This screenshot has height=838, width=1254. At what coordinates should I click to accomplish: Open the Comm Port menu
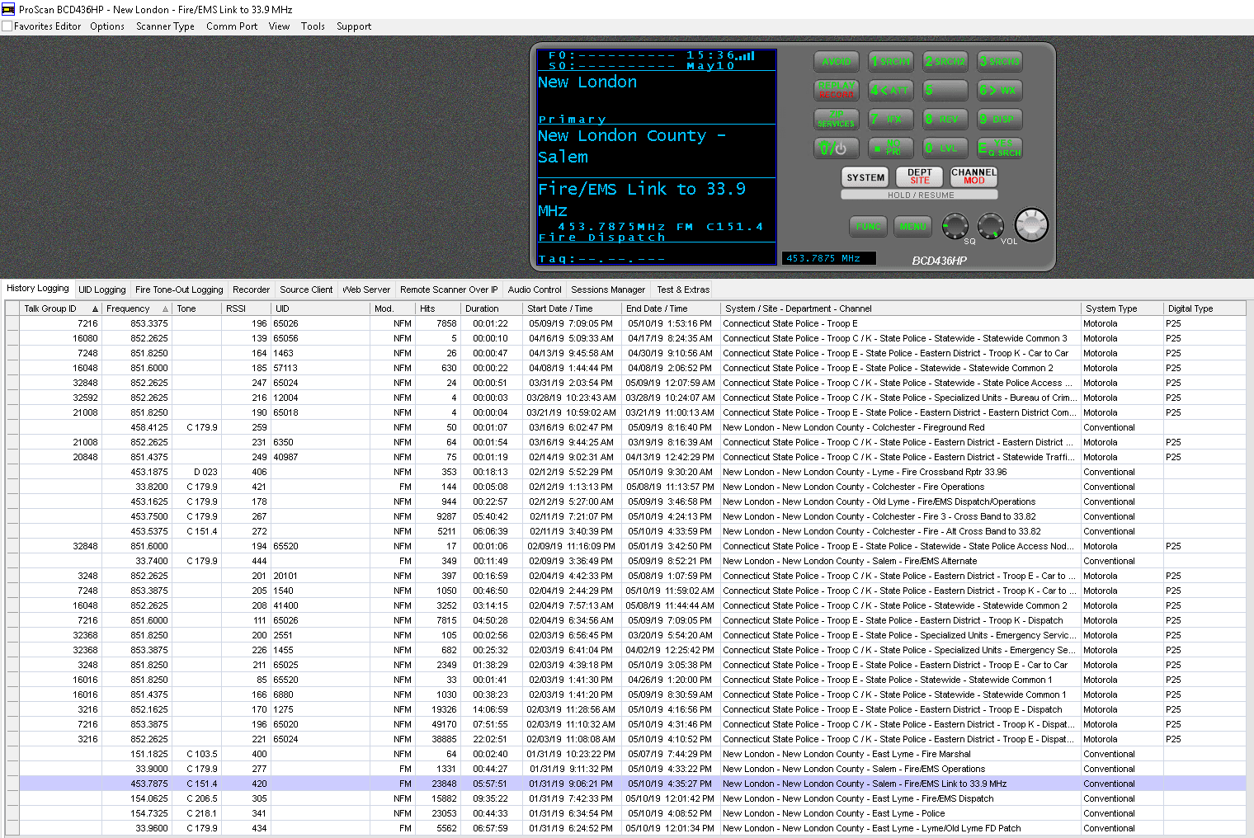click(x=232, y=26)
